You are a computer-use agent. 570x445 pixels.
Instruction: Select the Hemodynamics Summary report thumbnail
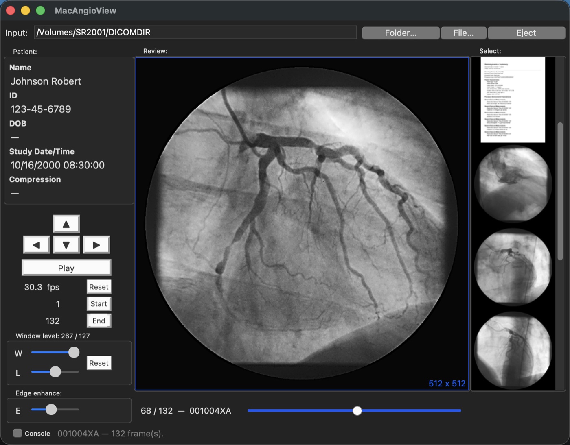point(513,100)
